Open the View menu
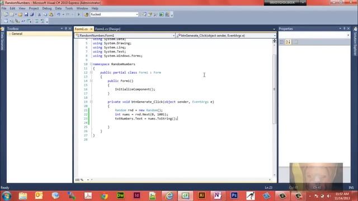The image size is (358, 201). pyautogui.click(x=22, y=8)
